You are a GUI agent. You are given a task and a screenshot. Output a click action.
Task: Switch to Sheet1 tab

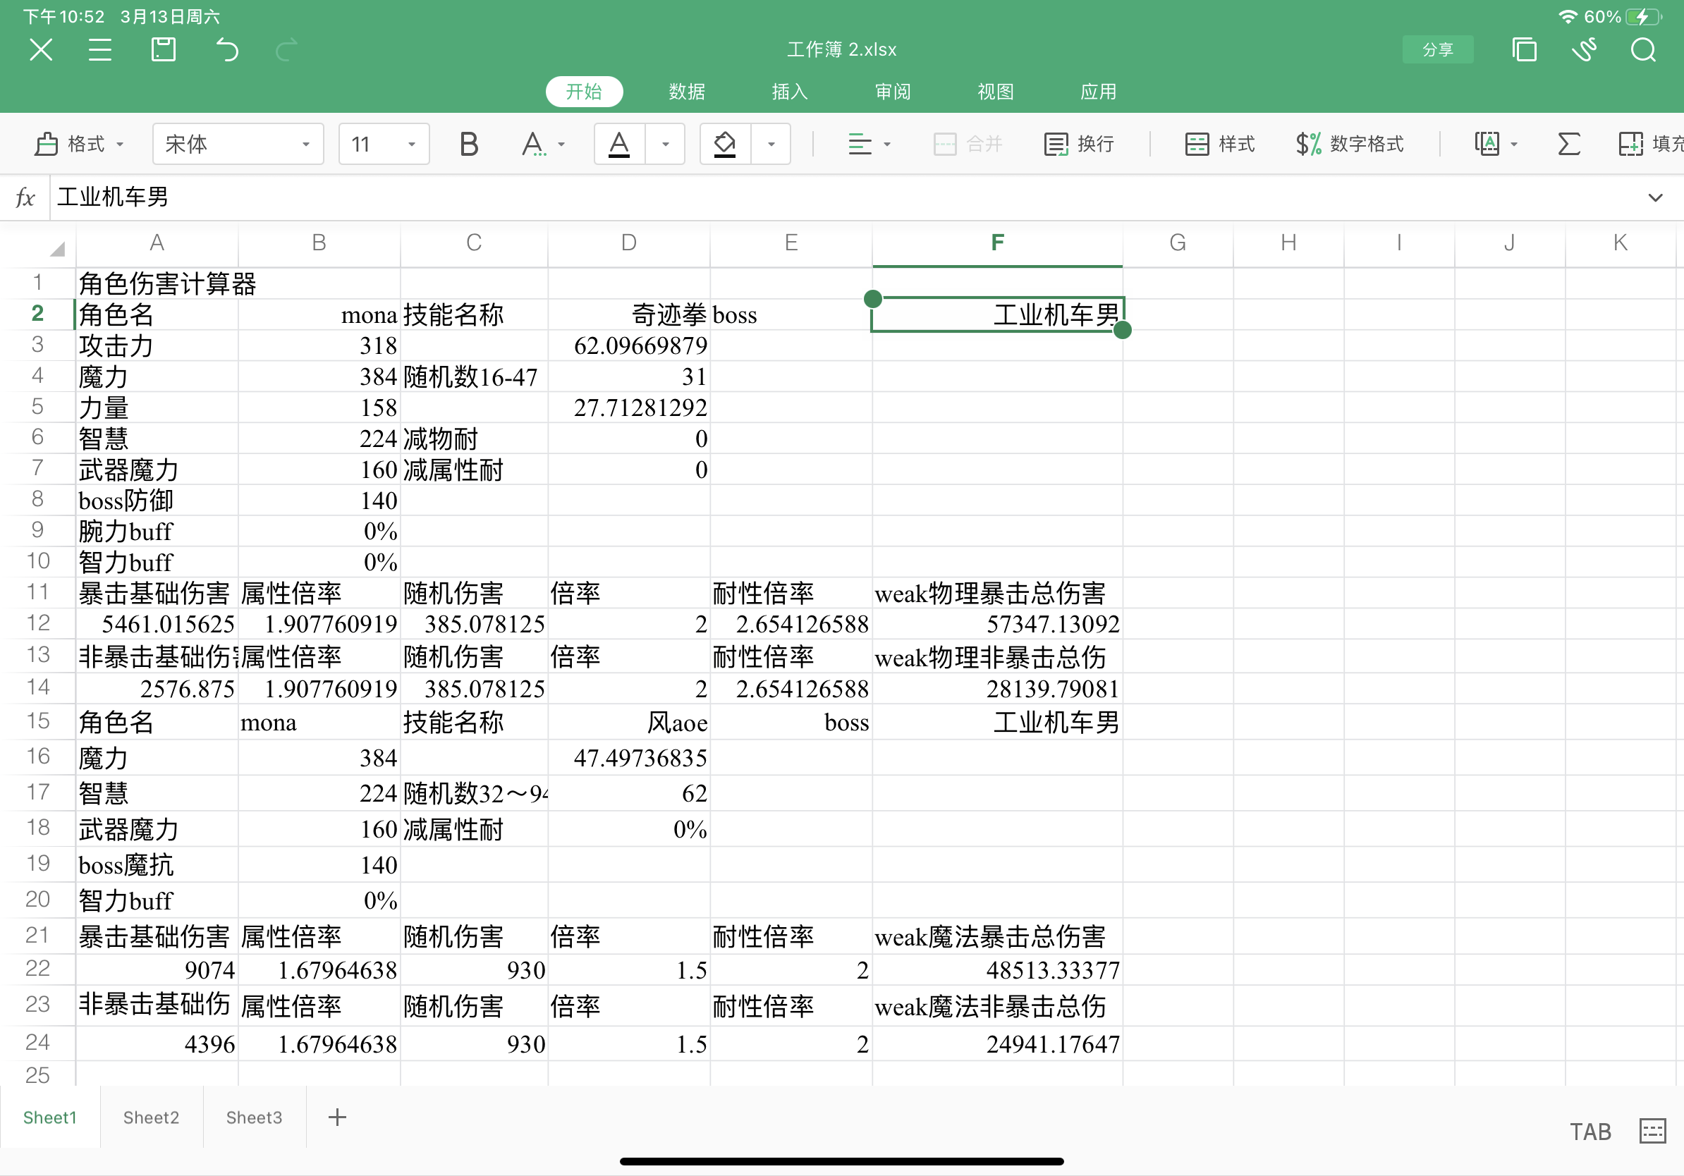[50, 1117]
